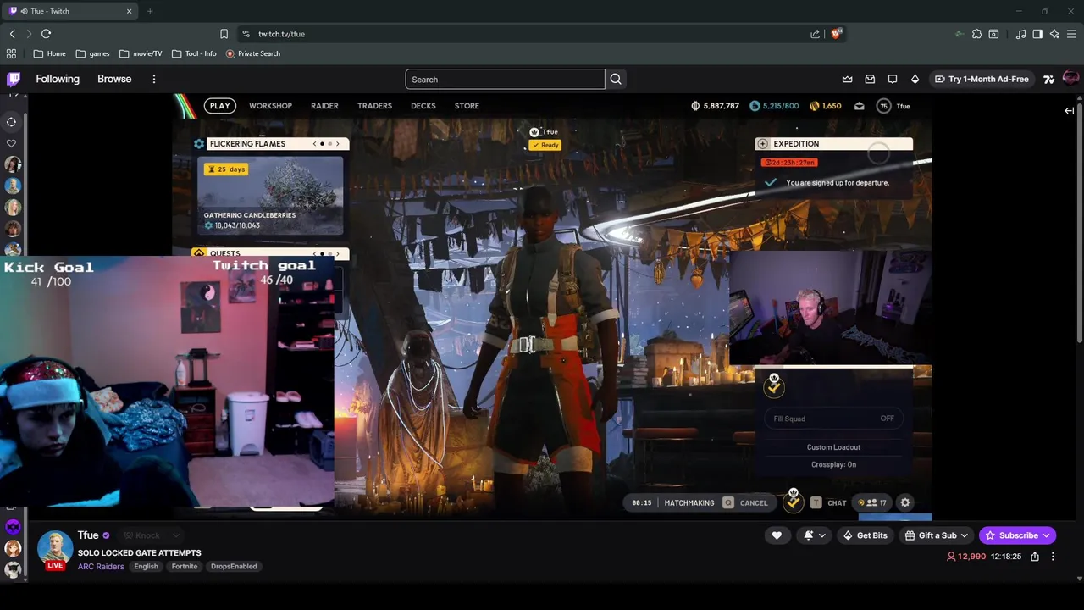Select the PLAY tab in game menu
The image size is (1084, 610).
219,106
